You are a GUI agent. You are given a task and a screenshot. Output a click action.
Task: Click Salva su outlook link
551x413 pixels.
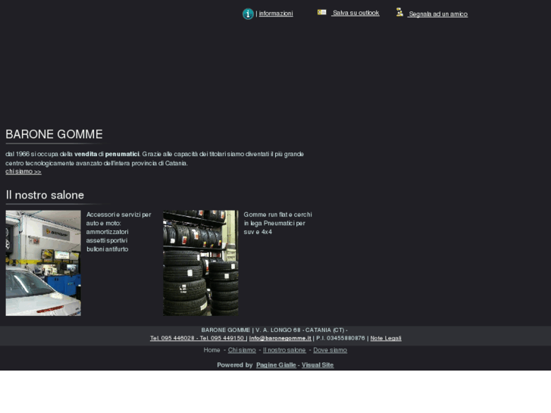(x=355, y=13)
